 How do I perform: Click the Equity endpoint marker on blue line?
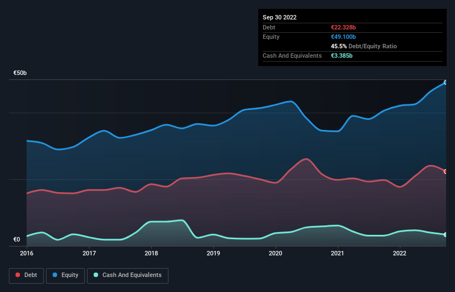(x=446, y=83)
